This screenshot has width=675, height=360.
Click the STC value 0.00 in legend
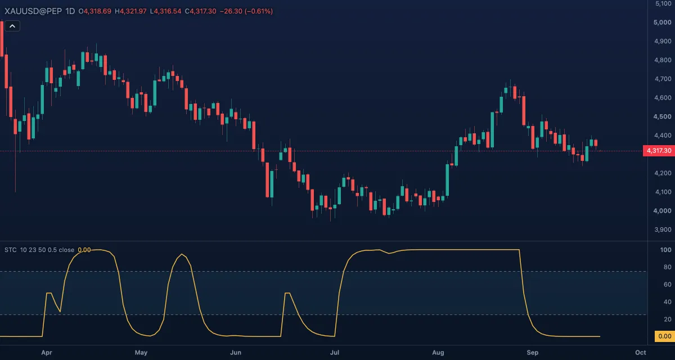click(84, 250)
